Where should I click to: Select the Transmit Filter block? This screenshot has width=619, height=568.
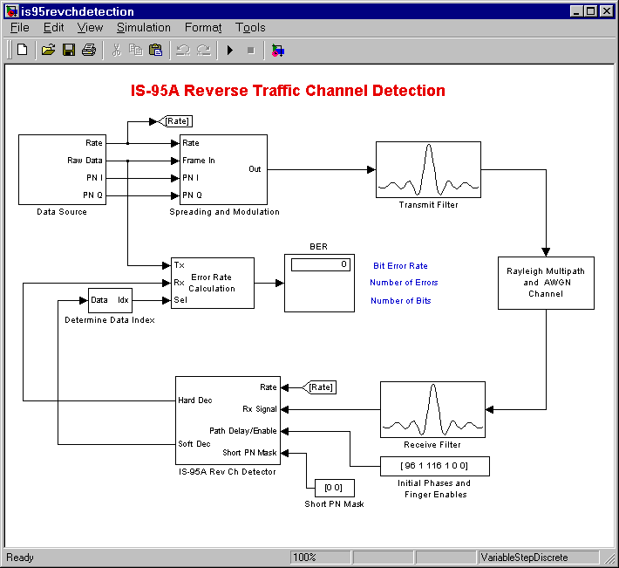click(x=428, y=169)
